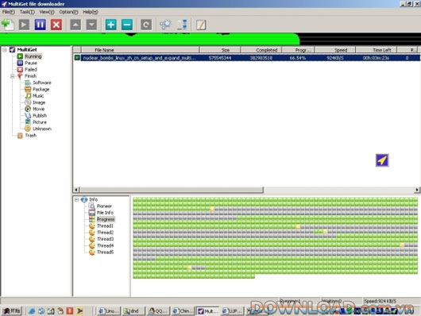This screenshot has height=316, width=421.
Task: Click the 66.54% progress cell
Action: (x=298, y=58)
